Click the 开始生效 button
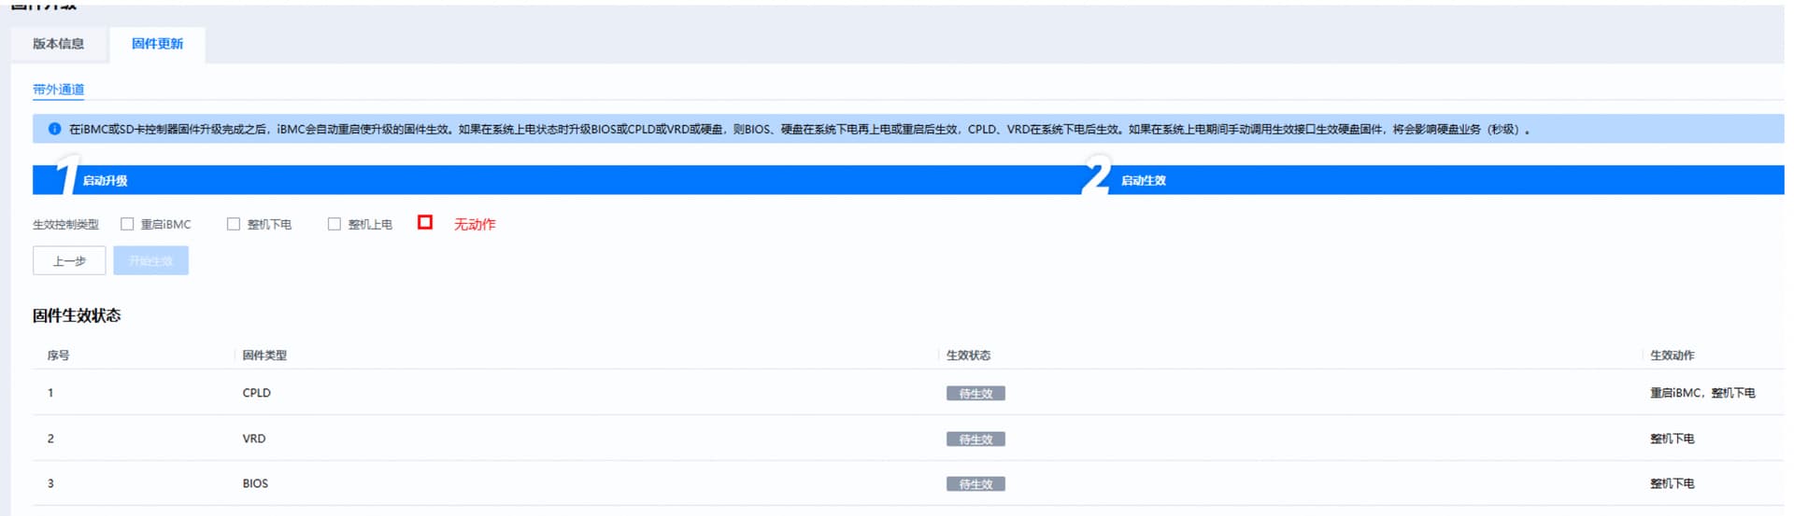The width and height of the screenshot is (1794, 516). tap(150, 261)
